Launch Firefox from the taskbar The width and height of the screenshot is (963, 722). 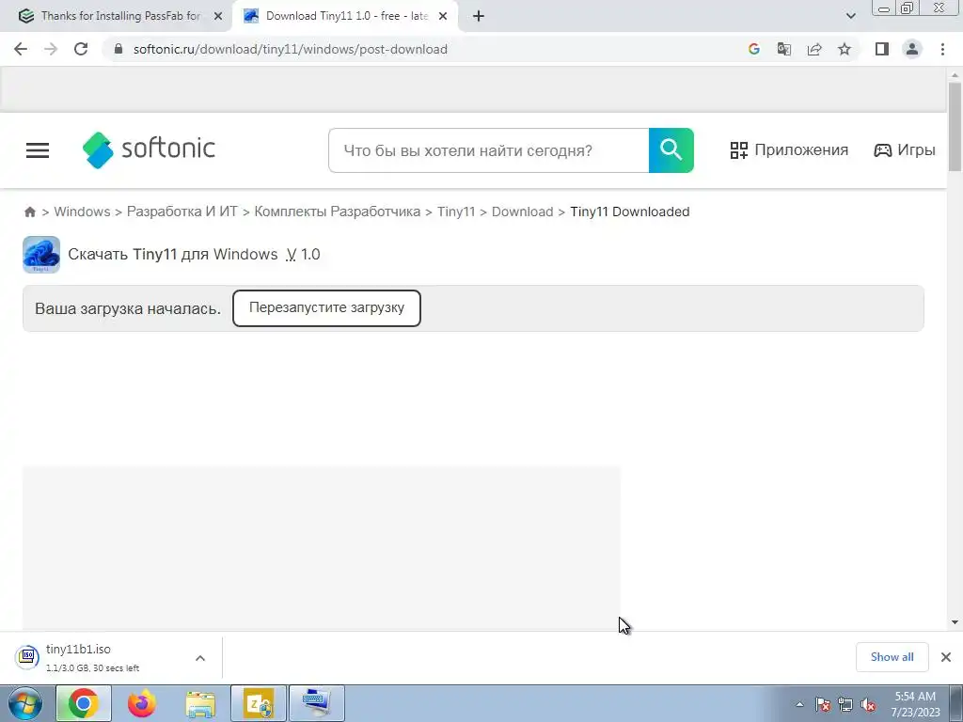(x=142, y=703)
